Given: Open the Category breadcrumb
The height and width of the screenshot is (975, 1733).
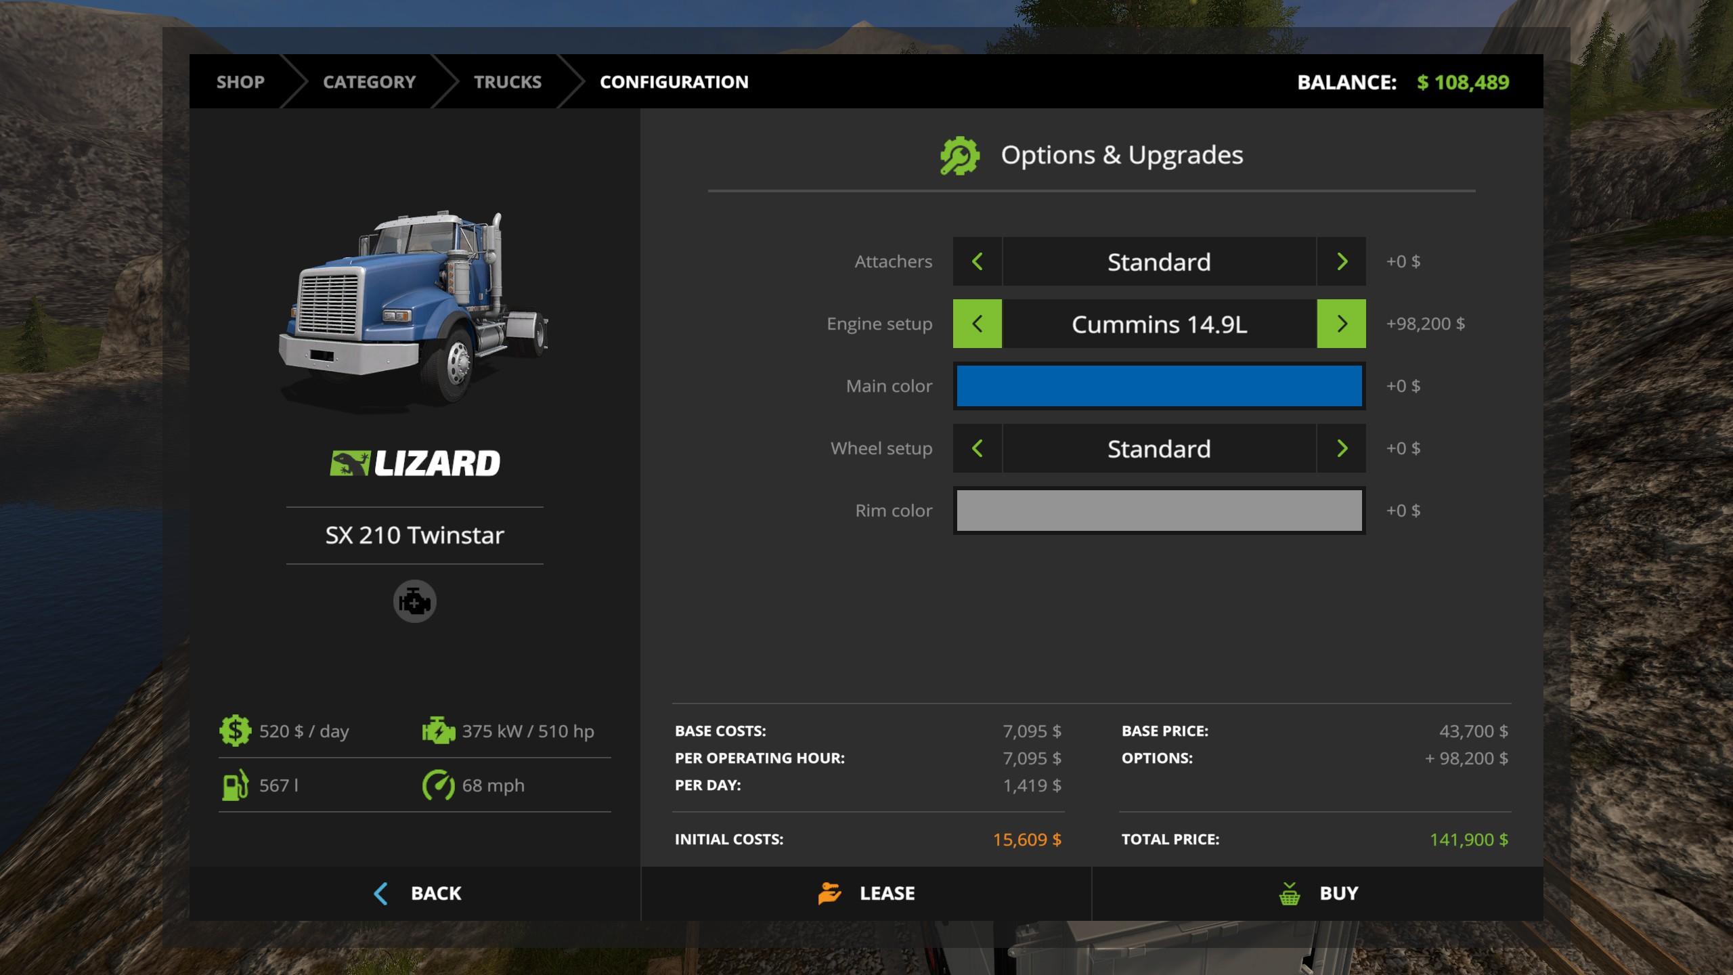Looking at the screenshot, I should click(369, 82).
